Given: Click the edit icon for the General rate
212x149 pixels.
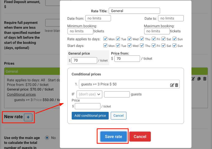Looking at the screenshot, I should click(x=193, y=79).
